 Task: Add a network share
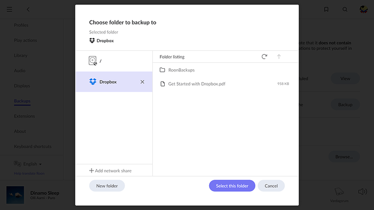click(x=111, y=170)
